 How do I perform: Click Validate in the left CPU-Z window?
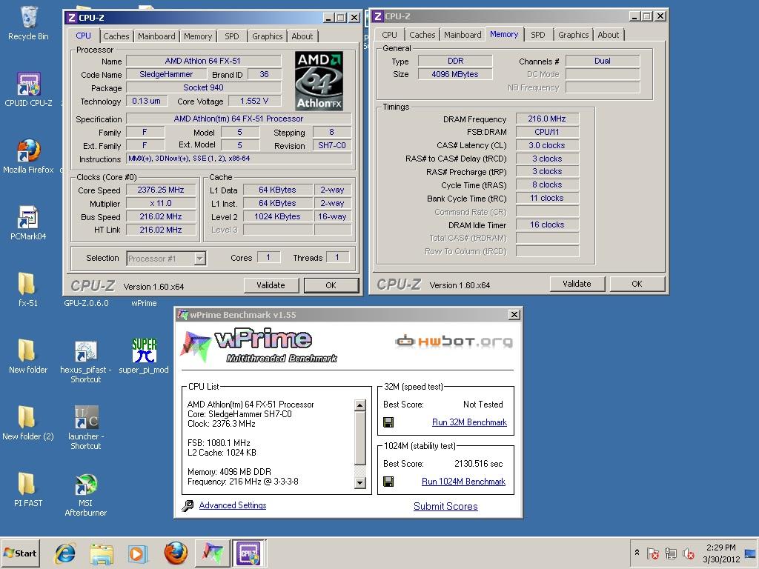(x=271, y=285)
